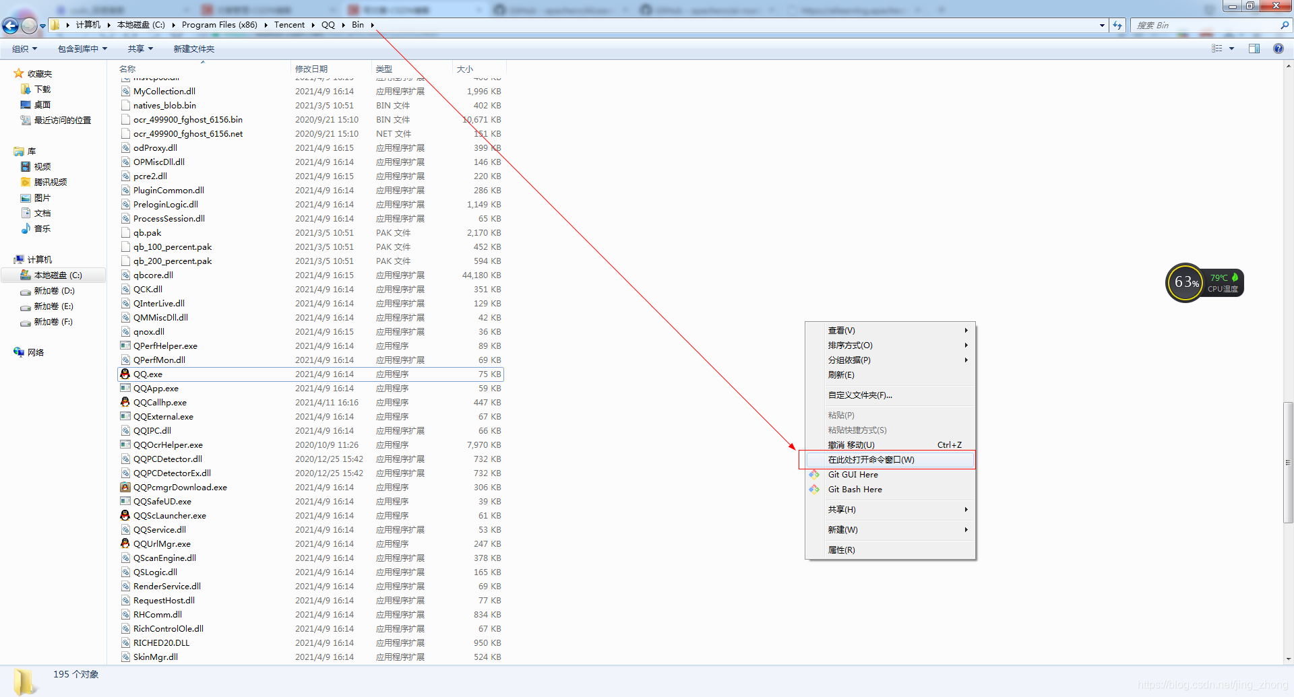Open 排序方式(O) submenu

(x=890, y=345)
